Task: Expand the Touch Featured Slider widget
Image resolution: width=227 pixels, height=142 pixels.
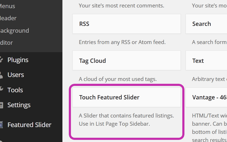Action: pyautogui.click(x=127, y=97)
